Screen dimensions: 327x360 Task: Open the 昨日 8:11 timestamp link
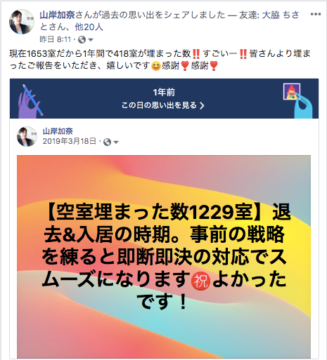[56, 39]
